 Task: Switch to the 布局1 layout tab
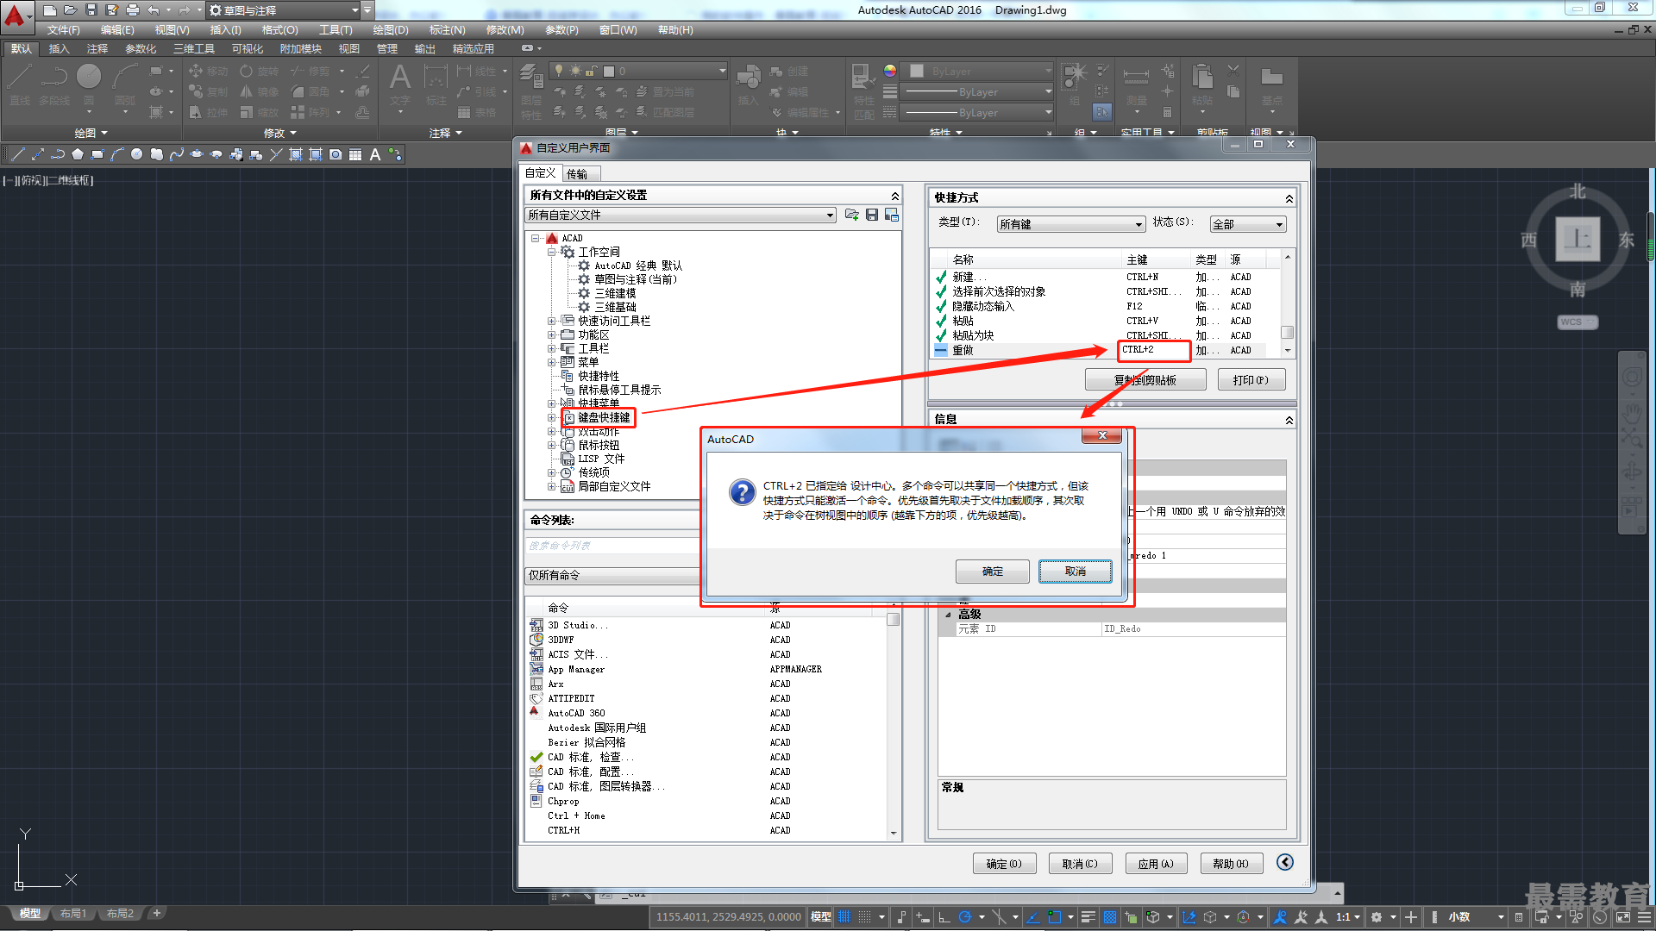tap(73, 914)
